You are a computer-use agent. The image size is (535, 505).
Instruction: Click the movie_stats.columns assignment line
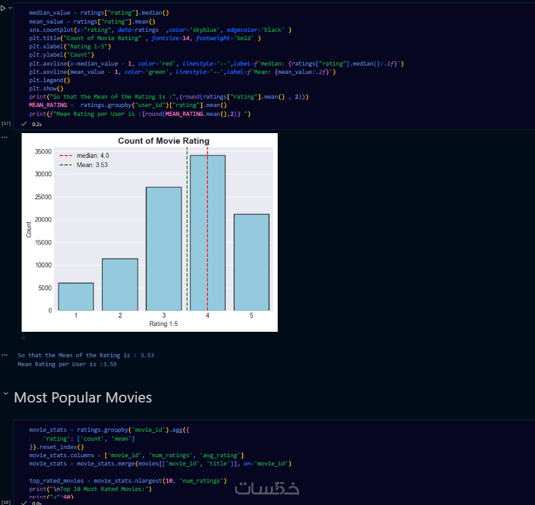coord(136,455)
